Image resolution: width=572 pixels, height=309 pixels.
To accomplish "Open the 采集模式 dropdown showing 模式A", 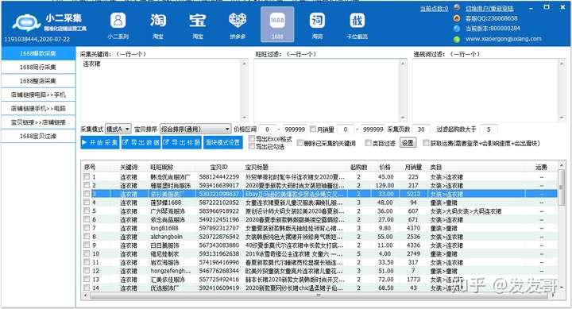I will coord(118,129).
